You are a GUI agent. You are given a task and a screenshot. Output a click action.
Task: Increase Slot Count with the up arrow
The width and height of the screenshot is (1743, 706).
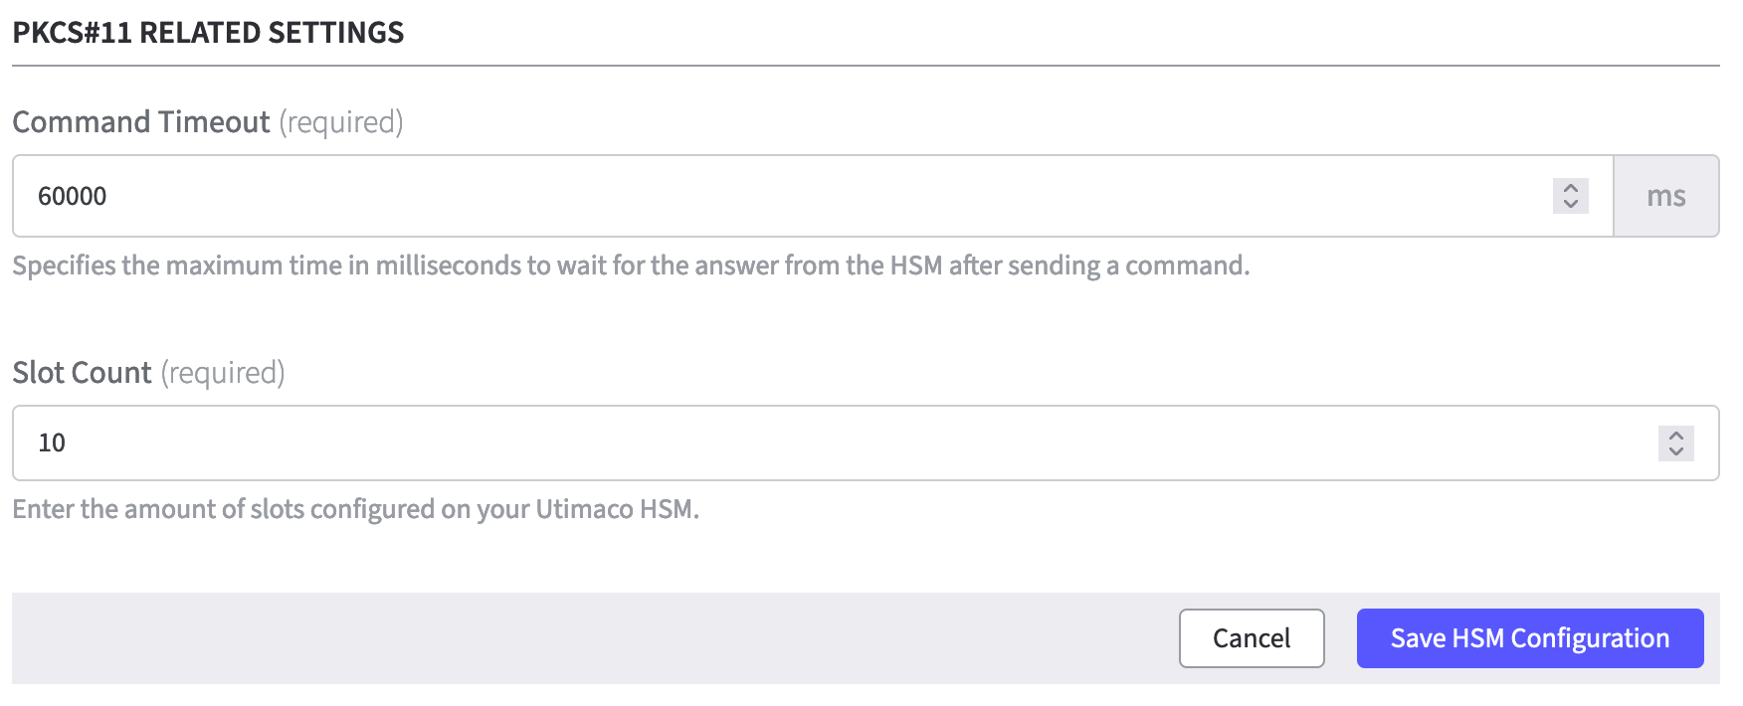click(1675, 436)
